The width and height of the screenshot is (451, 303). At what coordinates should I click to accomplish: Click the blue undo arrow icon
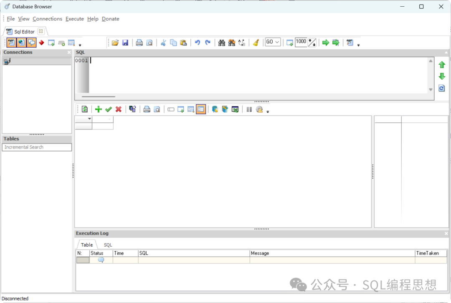[x=198, y=43]
